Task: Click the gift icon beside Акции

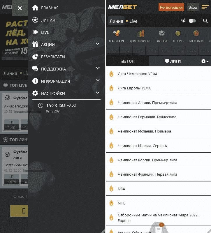Action: click(x=35, y=44)
